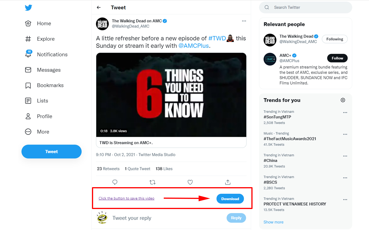Click the share icon under the tweet
The image size is (369, 230).
[x=228, y=182]
